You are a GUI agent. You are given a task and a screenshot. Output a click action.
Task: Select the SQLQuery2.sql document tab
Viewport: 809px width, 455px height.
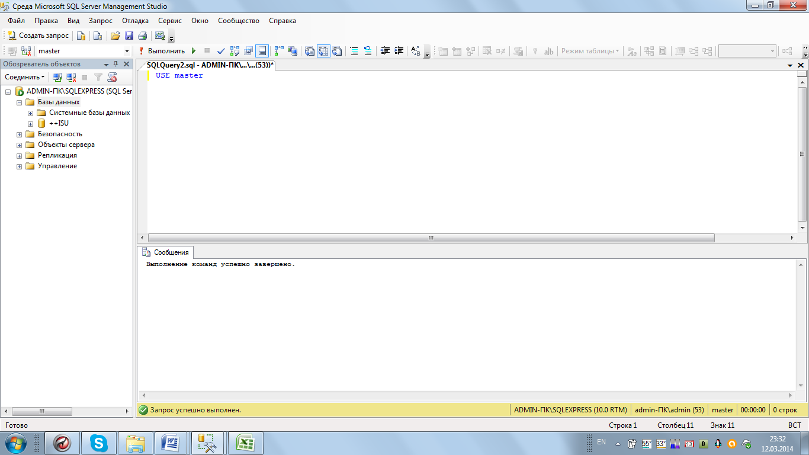tap(208, 65)
